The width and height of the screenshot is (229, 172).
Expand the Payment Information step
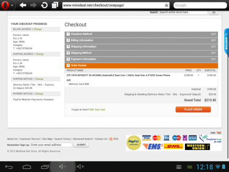[141, 59]
